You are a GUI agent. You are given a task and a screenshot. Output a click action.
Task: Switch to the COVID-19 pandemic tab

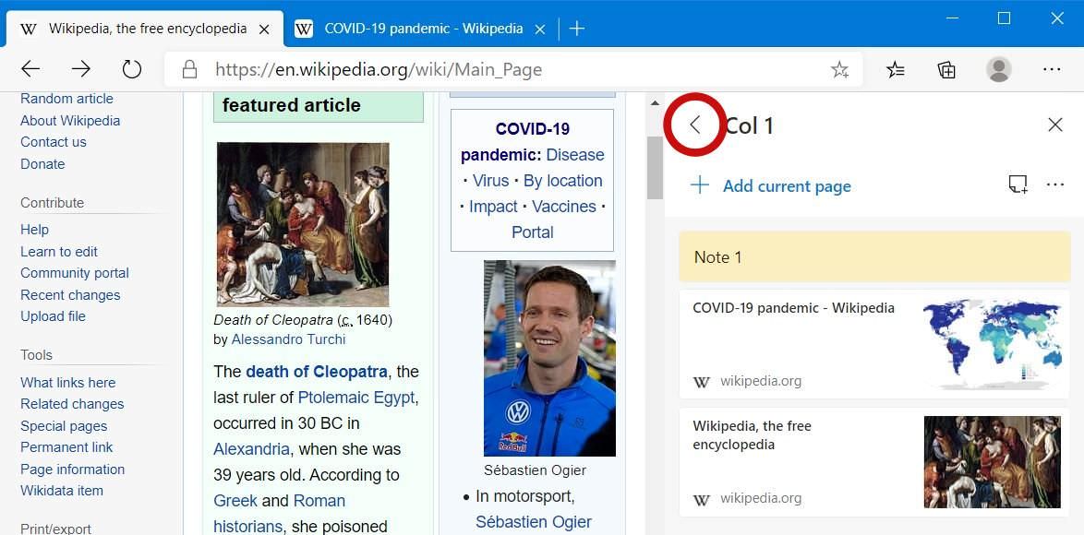point(423,29)
